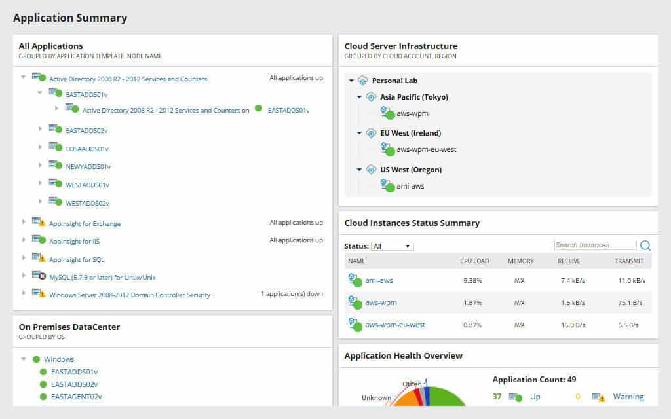The width and height of the screenshot is (671, 419).
Task: Collapse the Personal Lab cloud account tree
Action: pos(351,81)
